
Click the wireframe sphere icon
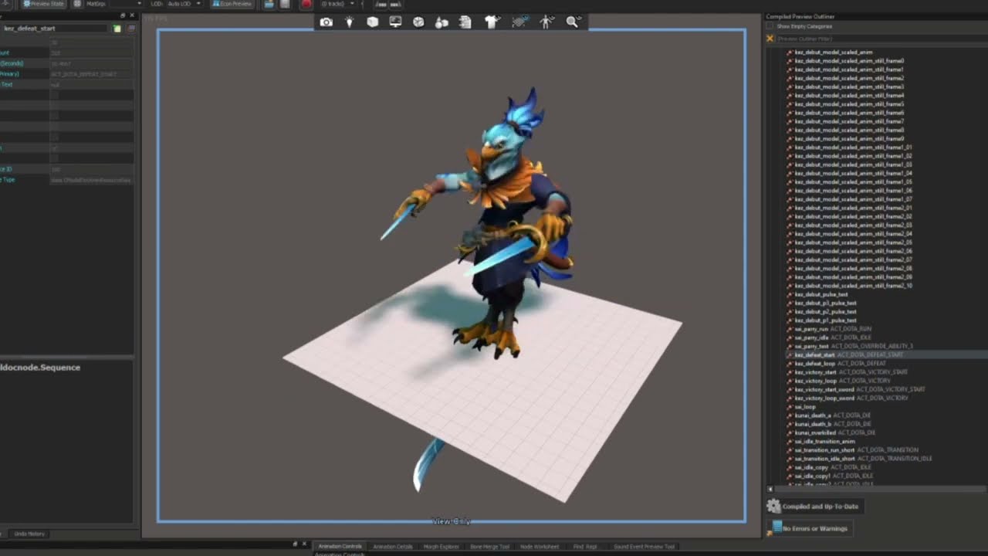pyautogui.click(x=418, y=22)
